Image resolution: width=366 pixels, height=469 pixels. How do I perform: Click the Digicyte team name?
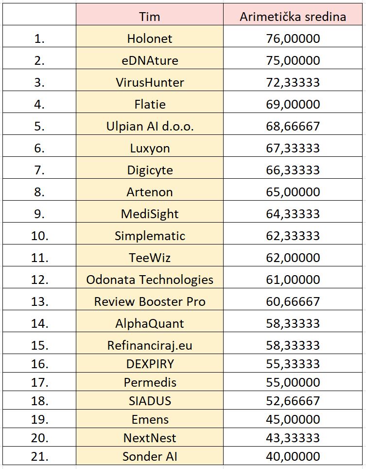click(149, 170)
